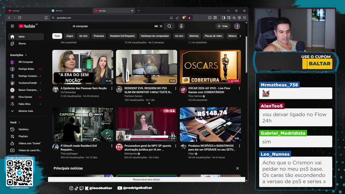Expand Mostrar mais subscriptions

pyautogui.click(x=26, y=111)
